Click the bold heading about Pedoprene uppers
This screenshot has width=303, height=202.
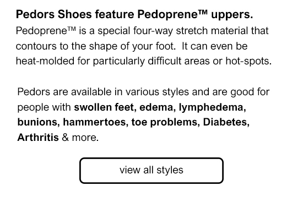click(x=134, y=14)
